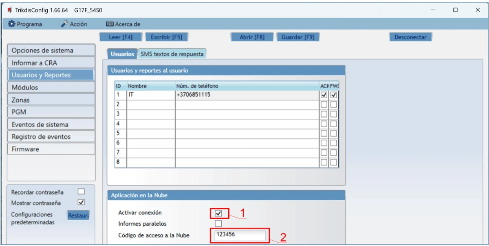Uncheck the Mostrar contraseña checkbox
This screenshot has height=246, width=489.
pos(81,202)
